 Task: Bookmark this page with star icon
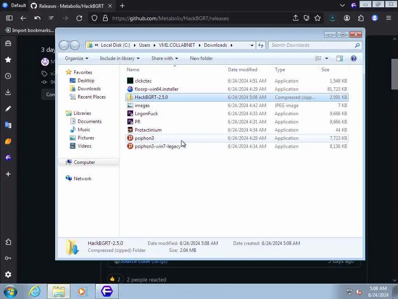tap(318, 18)
